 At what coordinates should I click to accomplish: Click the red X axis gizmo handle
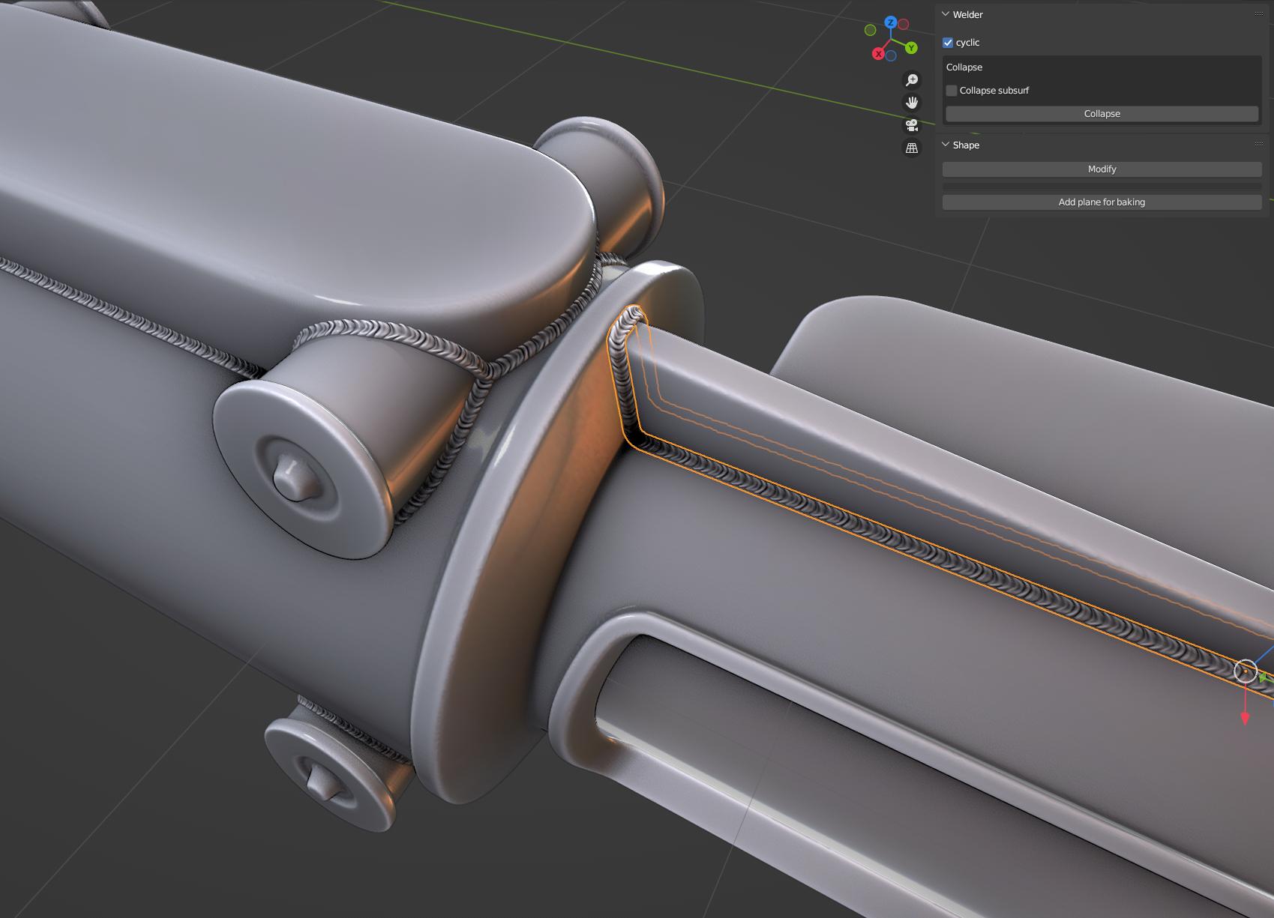tap(878, 54)
